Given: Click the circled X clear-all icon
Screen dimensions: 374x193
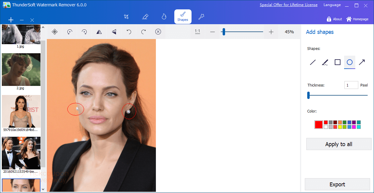Looking at the screenshot, I should tap(158, 32).
